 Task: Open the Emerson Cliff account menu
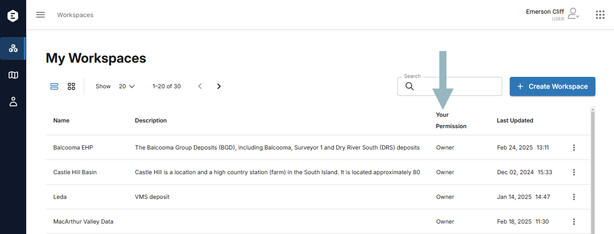552,14
